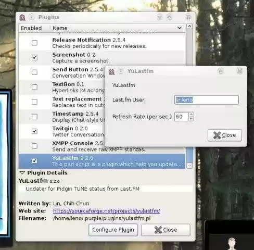This screenshot has width=254, height=250.
Task: Click the Last.fm User label
Action: coord(128,100)
